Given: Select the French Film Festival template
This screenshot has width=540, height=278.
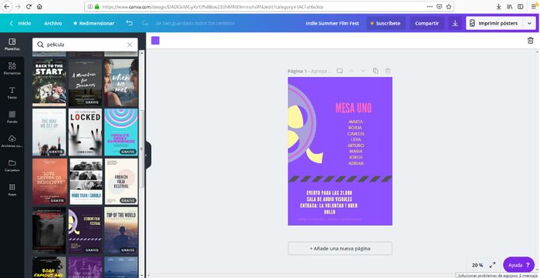Looking at the screenshot, I should (x=121, y=182).
